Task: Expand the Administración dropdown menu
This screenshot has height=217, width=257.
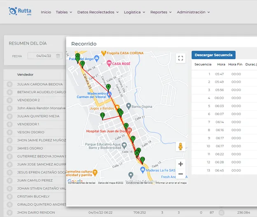Action: click(193, 12)
